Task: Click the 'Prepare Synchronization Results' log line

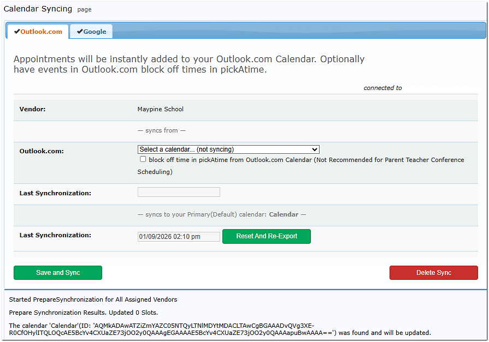Action: (83, 313)
